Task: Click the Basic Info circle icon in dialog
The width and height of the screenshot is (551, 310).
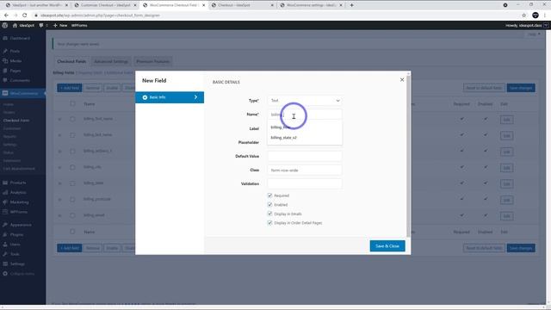Action: pyautogui.click(x=145, y=97)
